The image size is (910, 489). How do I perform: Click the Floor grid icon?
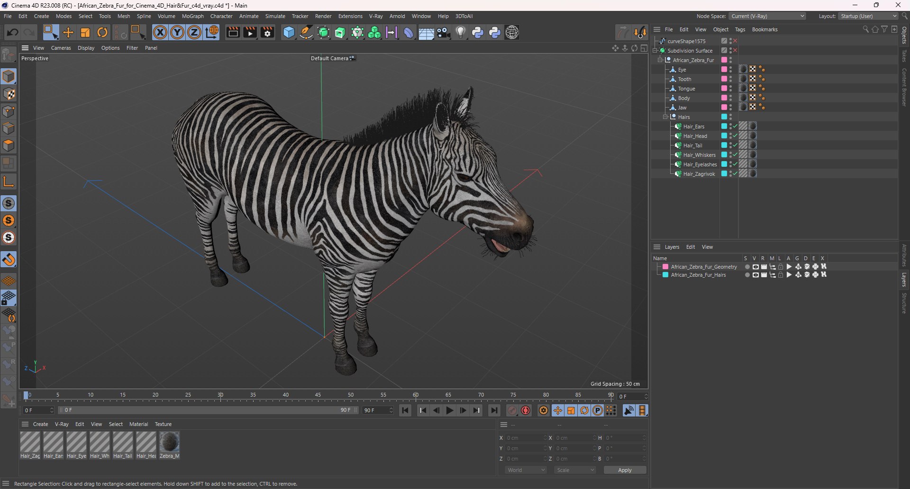[x=426, y=32]
